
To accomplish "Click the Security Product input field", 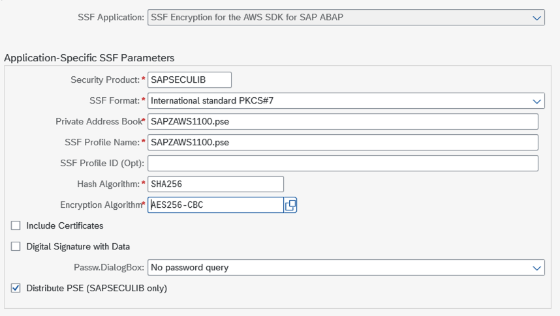I will (190, 79).
